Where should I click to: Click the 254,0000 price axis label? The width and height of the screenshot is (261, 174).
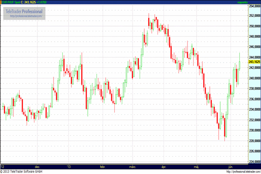[254, 6]
